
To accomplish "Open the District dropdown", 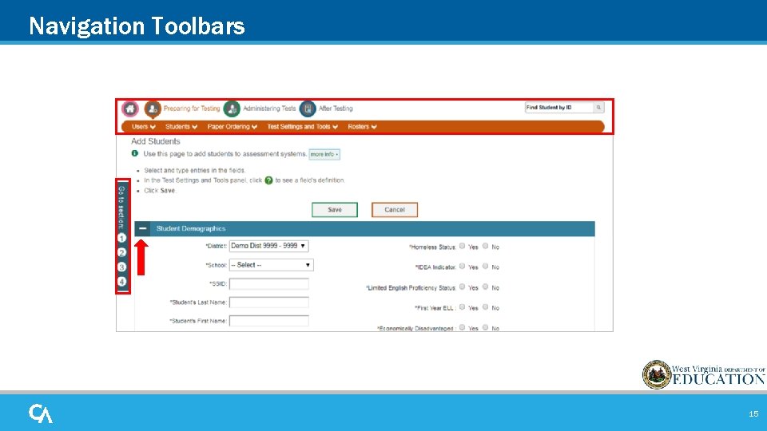I will (x=268, y=246).
